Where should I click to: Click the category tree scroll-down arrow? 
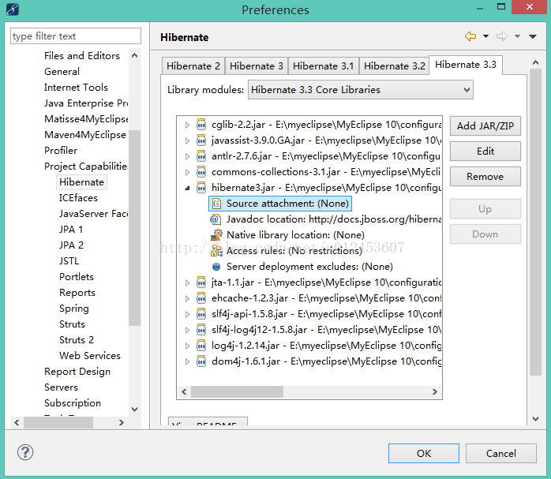(x=134, y=409)
